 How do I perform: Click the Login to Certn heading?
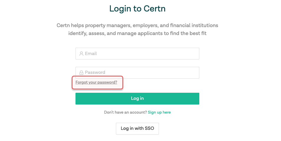137,9
